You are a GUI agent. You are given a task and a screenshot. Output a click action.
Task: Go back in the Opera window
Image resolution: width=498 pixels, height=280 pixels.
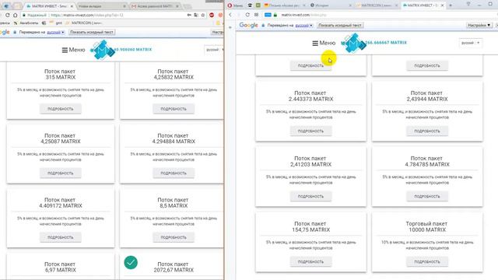click(x=230, y=15)
